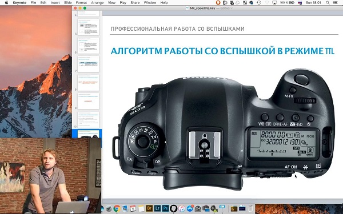Image resolution: width=343 pixels, height=214 pixels.
Task: Select slide 7 thumbnail in navigator
Action: click(x=89, y=64)
